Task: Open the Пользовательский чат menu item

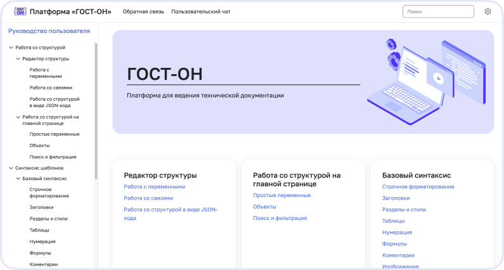Action: coord(201,11)
